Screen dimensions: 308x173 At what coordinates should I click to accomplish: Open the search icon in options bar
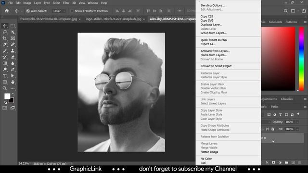pos(285,11)
